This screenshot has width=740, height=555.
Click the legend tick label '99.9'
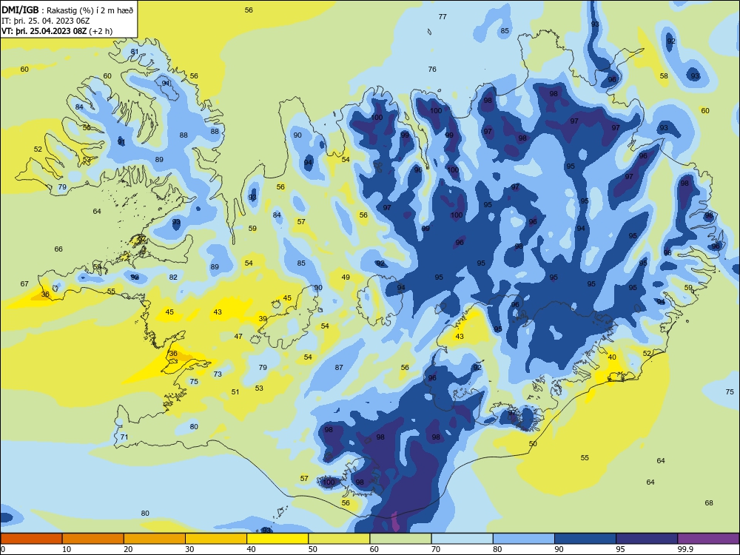tap(685, 549)
